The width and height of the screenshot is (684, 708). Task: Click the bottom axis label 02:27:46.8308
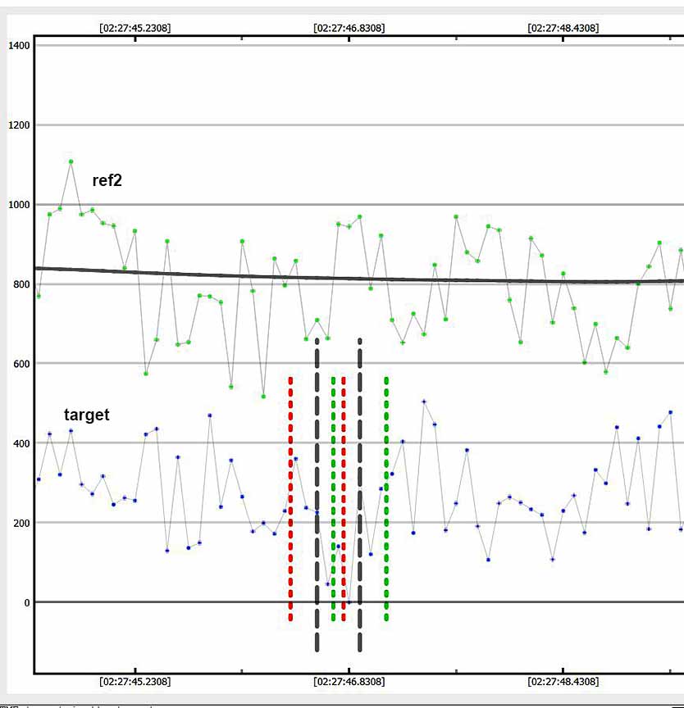(x=349, y=682)
